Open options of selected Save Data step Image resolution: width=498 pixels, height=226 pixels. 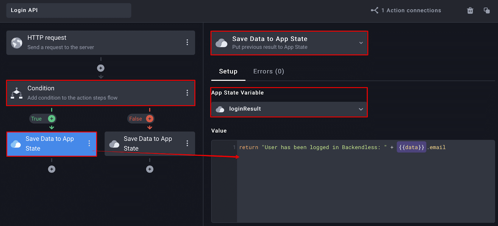tap(89, 143)
